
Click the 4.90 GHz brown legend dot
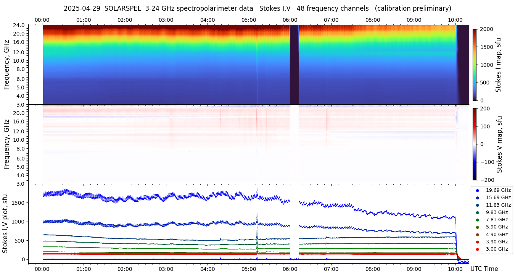(477, 235)
